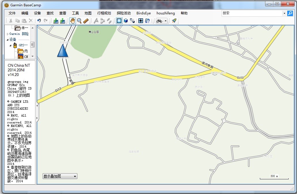Click the tree panel scrollbar thumb
The width and height of the screenshot is (297, 194).
pos(33,45)
